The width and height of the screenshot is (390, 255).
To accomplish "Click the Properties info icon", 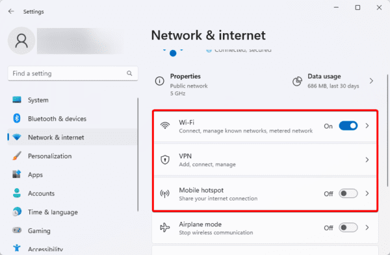I will pyautogui.click(x=159, y=81).
